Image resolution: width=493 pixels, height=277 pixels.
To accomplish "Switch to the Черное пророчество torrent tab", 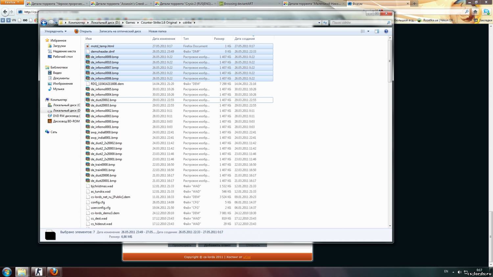I will point(58,4).
